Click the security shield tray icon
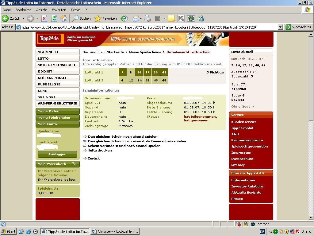The height and width of the screenshot is (236, 314). [287, 232]
